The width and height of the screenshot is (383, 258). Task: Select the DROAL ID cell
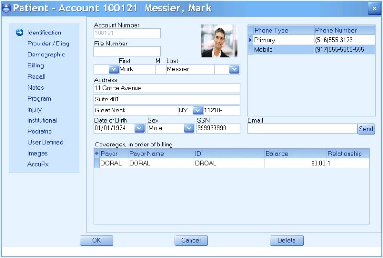click(x=229, y=163)
